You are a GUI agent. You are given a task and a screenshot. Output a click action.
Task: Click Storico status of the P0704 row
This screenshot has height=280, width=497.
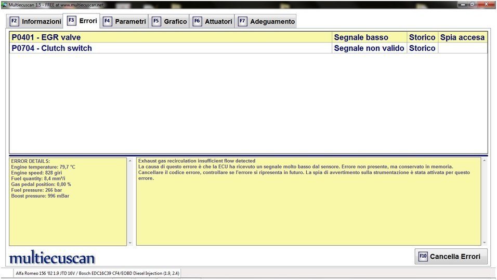point(422,48)
